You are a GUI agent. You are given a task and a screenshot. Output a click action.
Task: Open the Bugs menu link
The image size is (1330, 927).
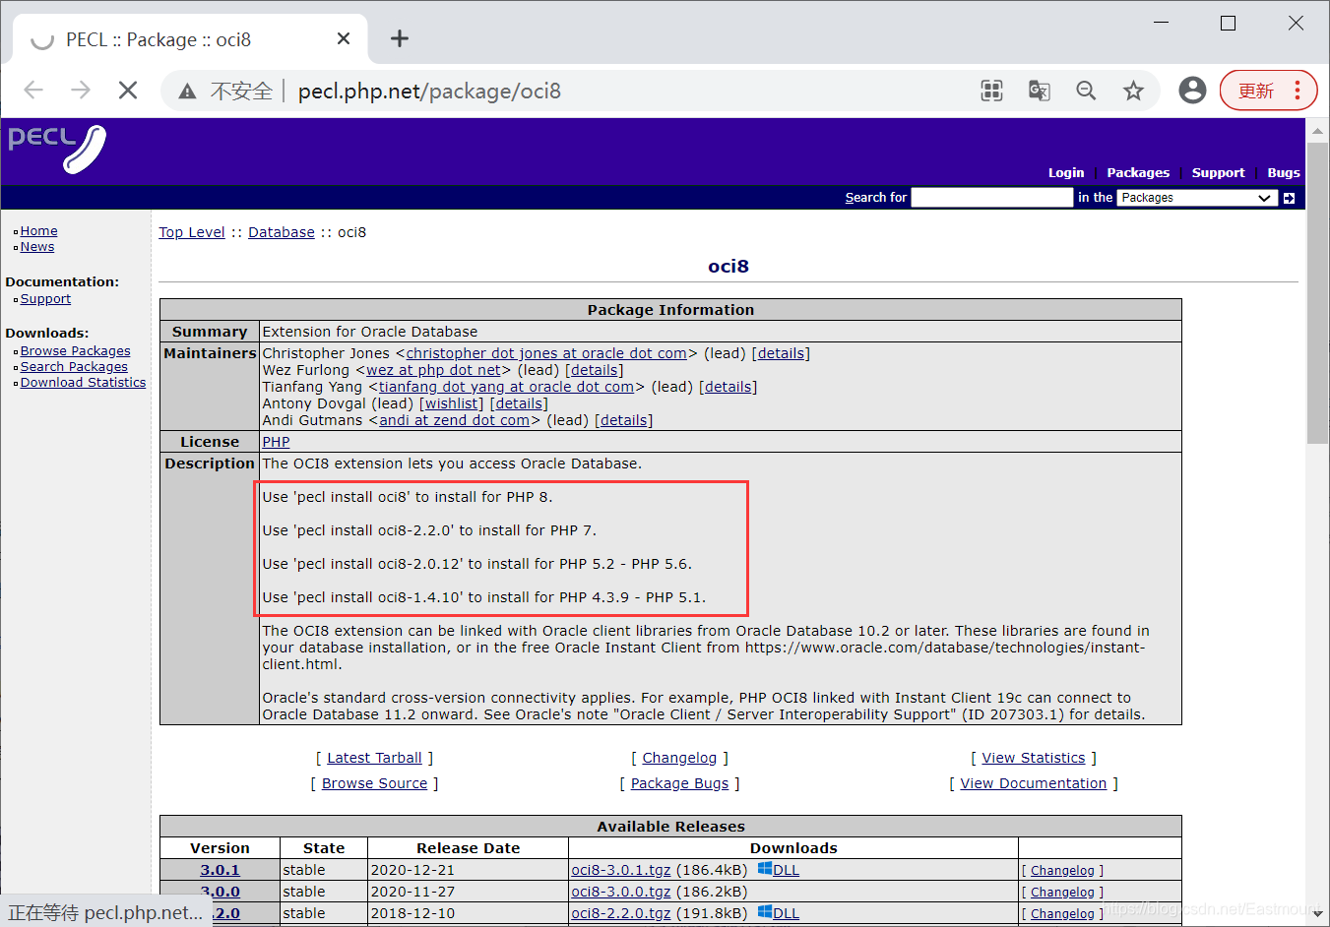click(1284, 172)
